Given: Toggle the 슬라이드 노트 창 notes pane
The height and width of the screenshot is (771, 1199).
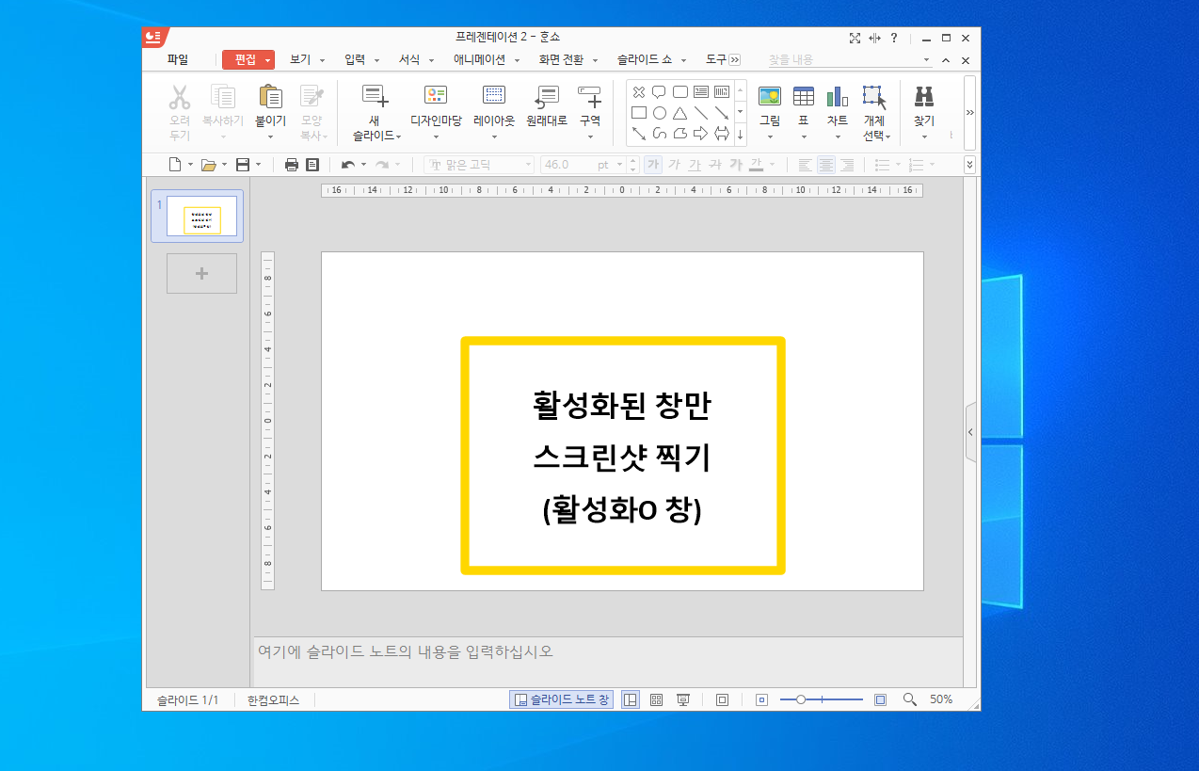Looking at the screenshot, I should click(x=561, y=699).
